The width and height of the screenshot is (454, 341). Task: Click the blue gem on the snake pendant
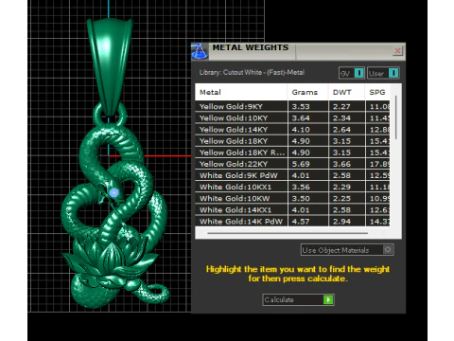pyautogui.click(x=113, y=192)
